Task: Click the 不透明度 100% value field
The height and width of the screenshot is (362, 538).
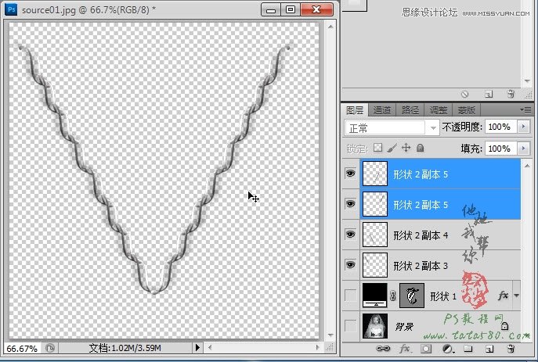Action: coord(500,127)
